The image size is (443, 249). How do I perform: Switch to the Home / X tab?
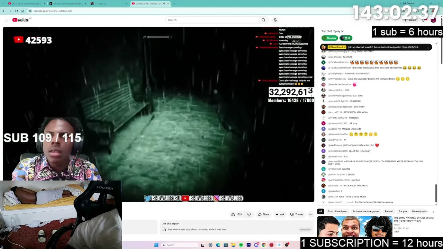pyautogui.click(x=109, y=3)
